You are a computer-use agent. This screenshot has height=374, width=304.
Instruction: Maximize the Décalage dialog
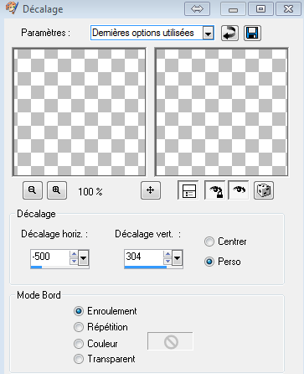tap(260, 9)
